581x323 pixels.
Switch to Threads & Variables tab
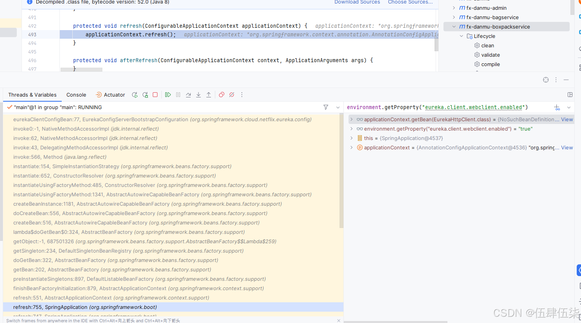32,95
